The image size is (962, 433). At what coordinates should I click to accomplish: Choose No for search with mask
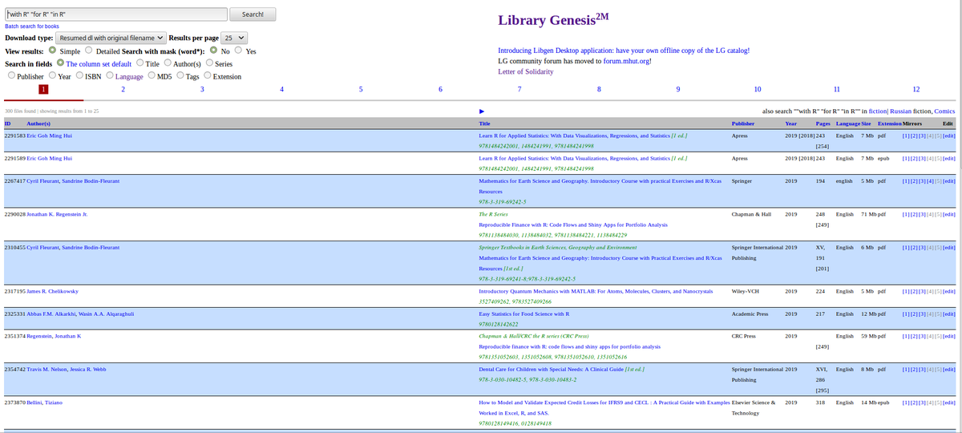click(214, 51)
